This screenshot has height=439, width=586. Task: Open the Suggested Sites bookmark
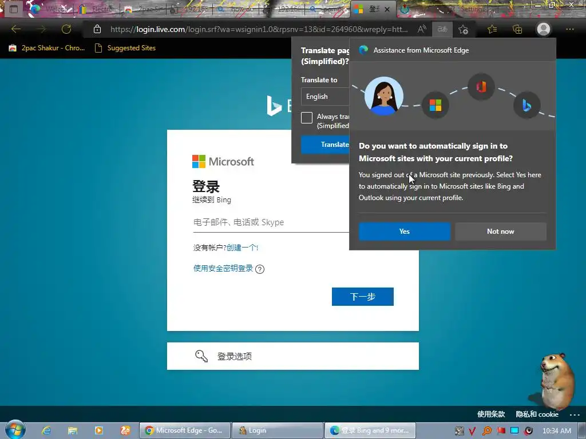click(x=125, y=48)
